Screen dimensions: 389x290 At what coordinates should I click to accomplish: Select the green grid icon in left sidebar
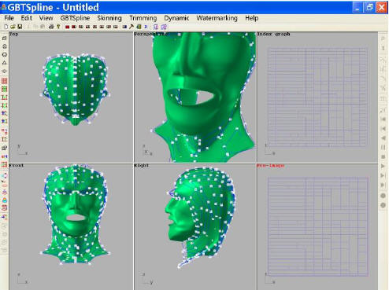pyautogui.click(x=5, y=89)
